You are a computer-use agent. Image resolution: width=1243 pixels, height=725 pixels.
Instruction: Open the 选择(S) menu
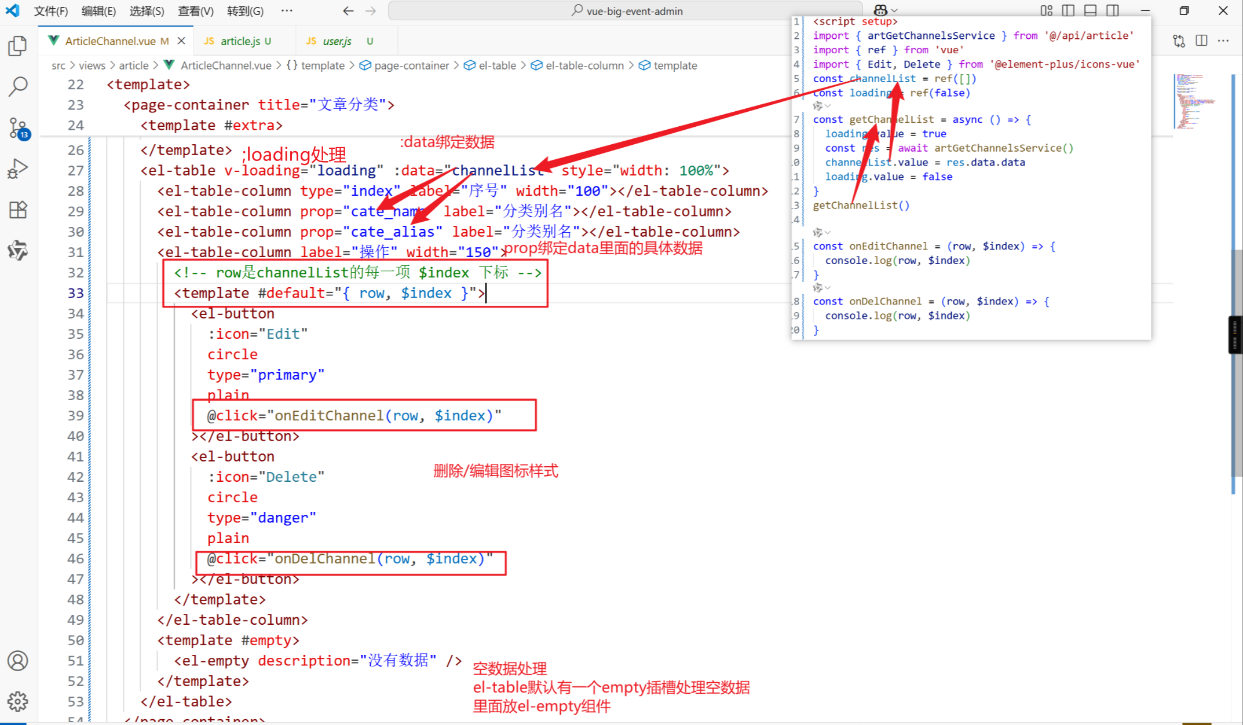tap(147, 11)
